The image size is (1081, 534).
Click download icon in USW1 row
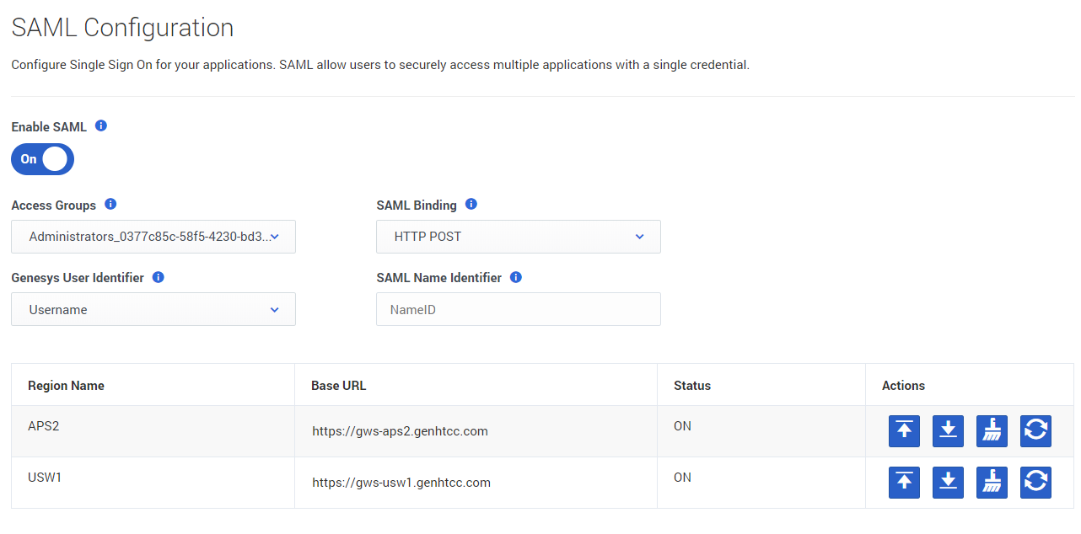948,482
